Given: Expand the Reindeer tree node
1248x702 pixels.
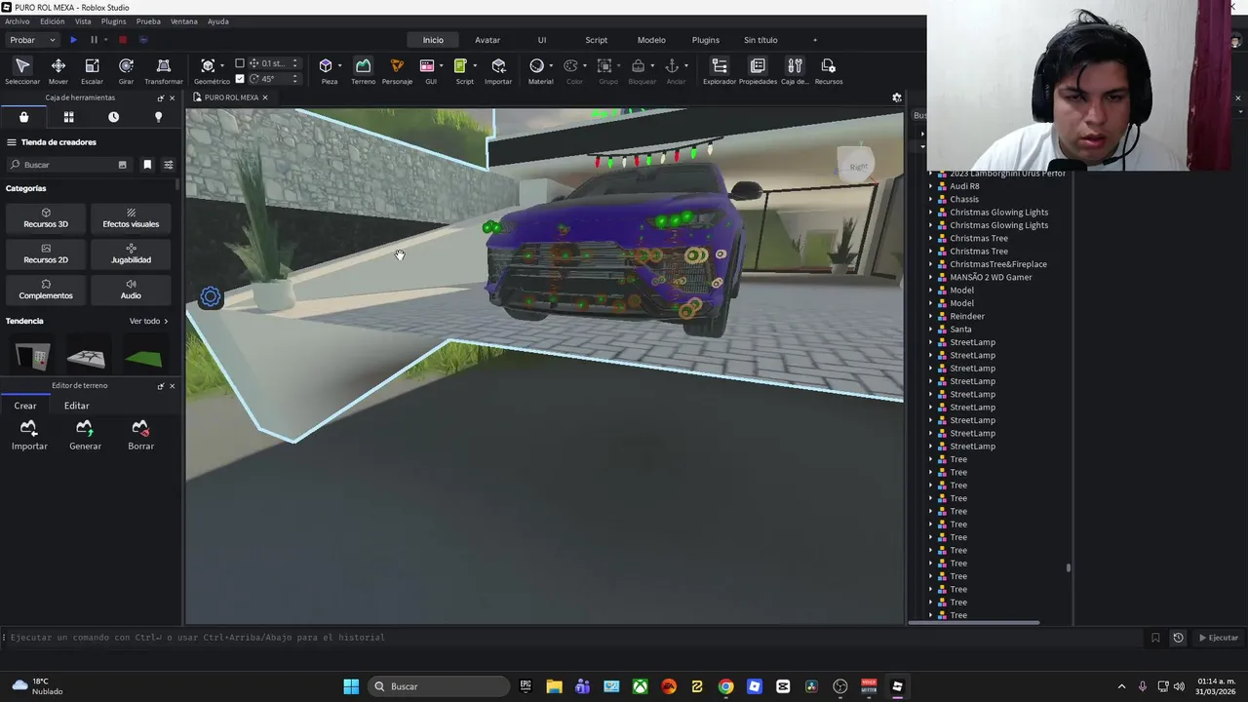Looking at the screenshot, I should click(x=930, y=316).
